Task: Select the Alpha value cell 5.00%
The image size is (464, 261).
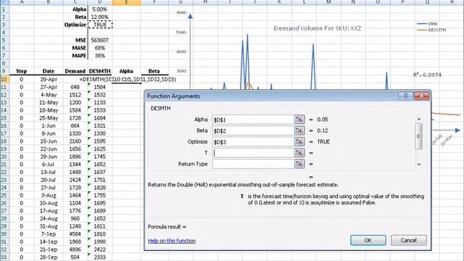Action: (100, 9)
